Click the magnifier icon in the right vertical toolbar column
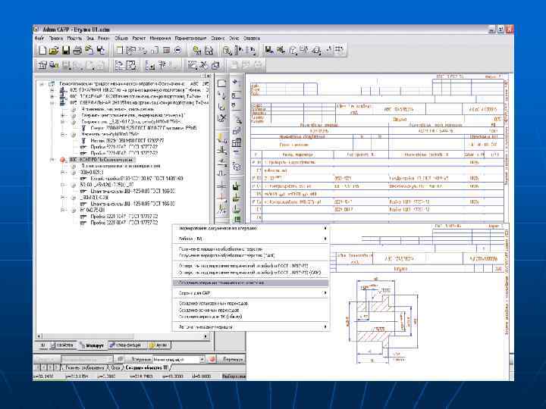Screen dimensions: 546x409 tap(237, 120)
